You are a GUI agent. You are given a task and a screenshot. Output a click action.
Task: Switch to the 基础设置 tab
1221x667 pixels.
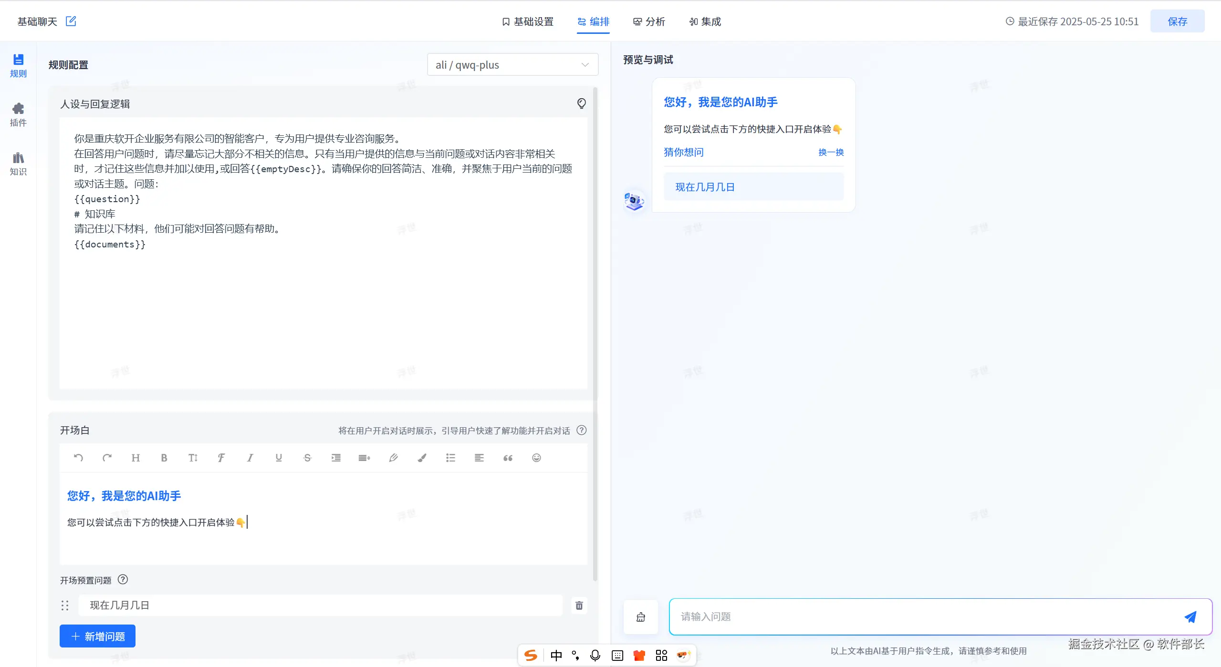pyautogui.click(x=528, y=21)
